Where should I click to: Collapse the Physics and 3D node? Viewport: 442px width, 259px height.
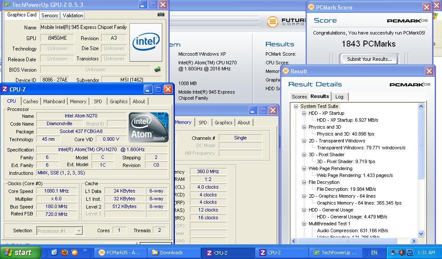pos(304,127)
